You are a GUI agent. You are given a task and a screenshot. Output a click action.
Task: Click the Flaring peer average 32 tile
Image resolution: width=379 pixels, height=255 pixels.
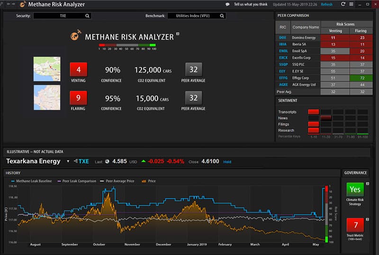193,98
